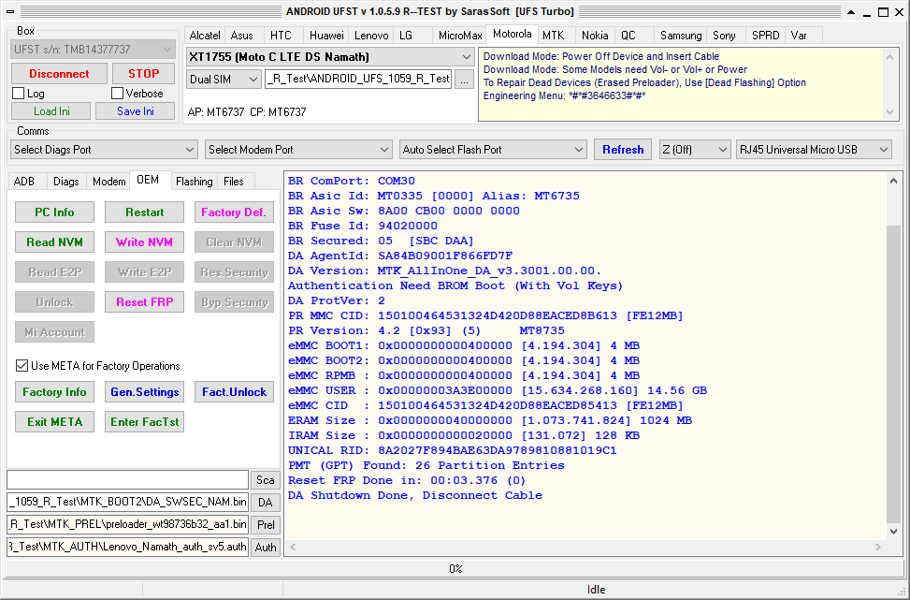Click the Exit META button
Viewport: 910px width, 600px height.
[x=54, y=421]
